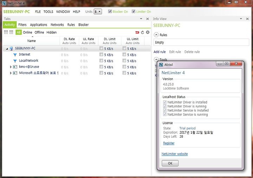The width and height of the screenshot is (253, 178).
Task: Close the About dialog
Action: click(236, 63)
